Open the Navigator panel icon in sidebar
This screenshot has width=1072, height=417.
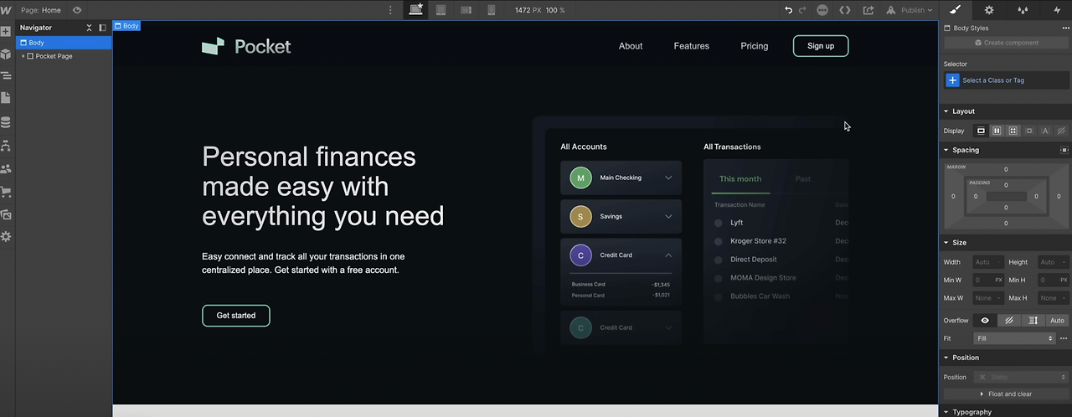(x=6, y=76)
